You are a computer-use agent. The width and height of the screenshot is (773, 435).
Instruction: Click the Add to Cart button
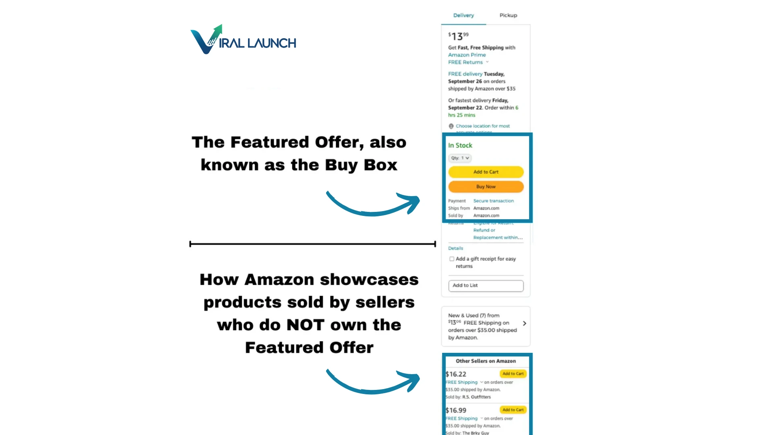coord(485,172)
